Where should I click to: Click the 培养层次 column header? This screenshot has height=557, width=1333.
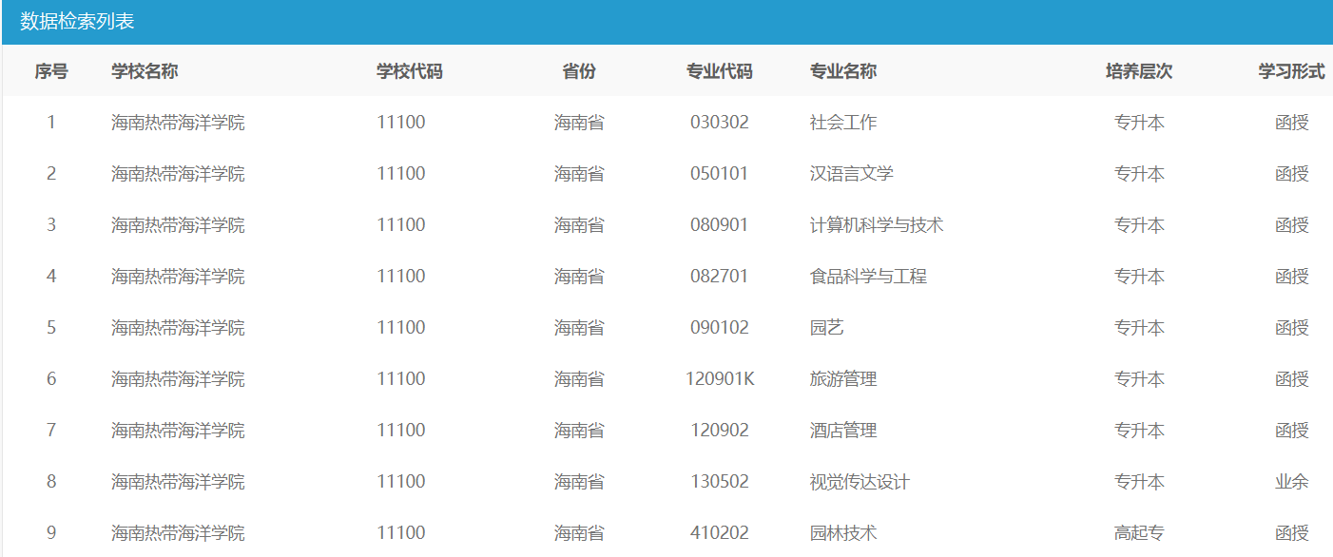click(x=1139, y=71)
